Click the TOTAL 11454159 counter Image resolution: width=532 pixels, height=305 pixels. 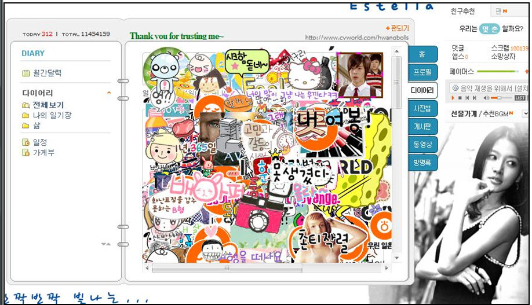click(x=86, y=34)
